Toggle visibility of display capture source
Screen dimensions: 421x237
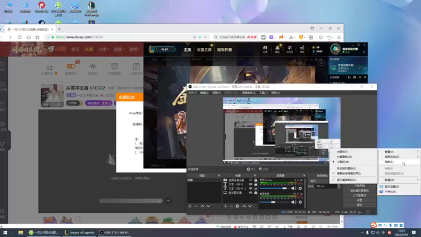pyautogui.click(x=250, y=193)
